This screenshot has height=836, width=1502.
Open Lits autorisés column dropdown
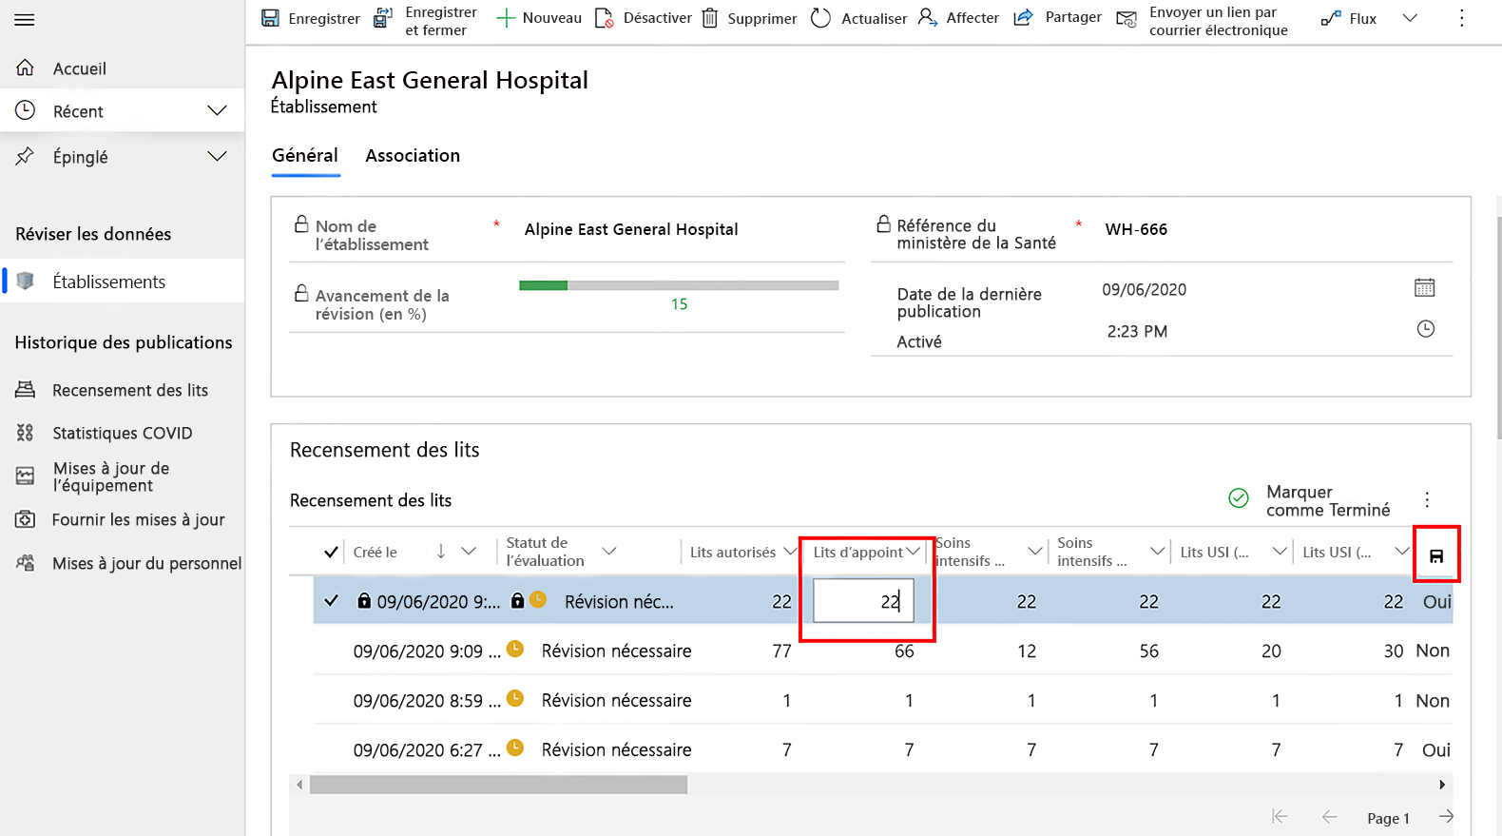click(x=790, y=552)
